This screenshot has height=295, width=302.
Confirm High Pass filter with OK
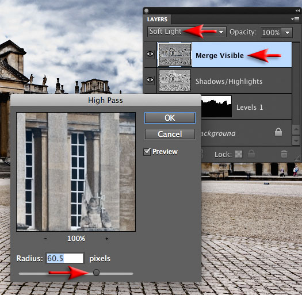tap(170, 118)
